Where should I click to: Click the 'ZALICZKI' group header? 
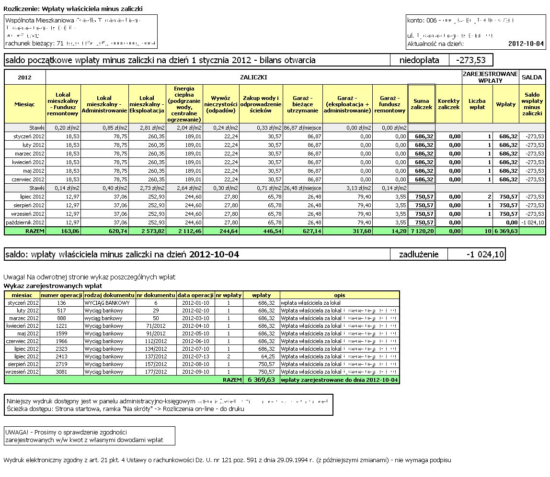tap(253, 77)
